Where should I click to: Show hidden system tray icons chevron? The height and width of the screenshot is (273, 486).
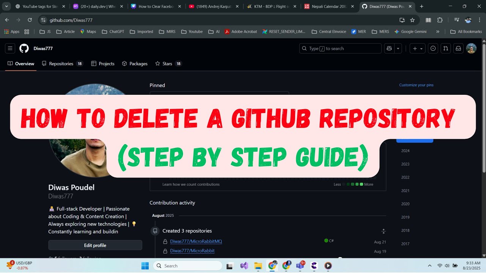[x=429, y=266]
